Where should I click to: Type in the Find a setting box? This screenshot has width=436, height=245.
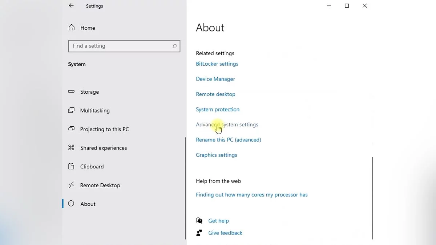click(120, 46)
